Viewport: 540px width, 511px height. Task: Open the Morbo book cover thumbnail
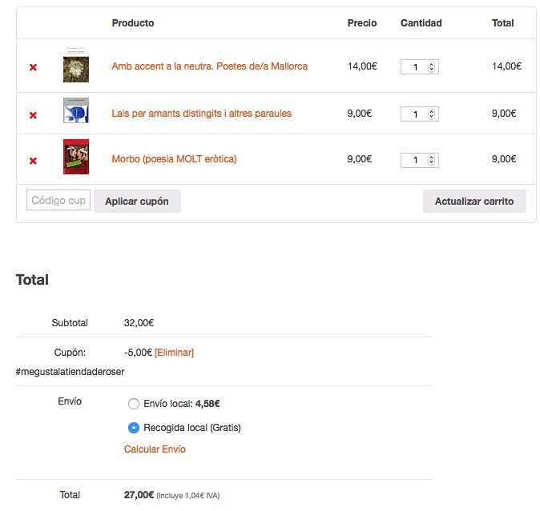point(76,157)
